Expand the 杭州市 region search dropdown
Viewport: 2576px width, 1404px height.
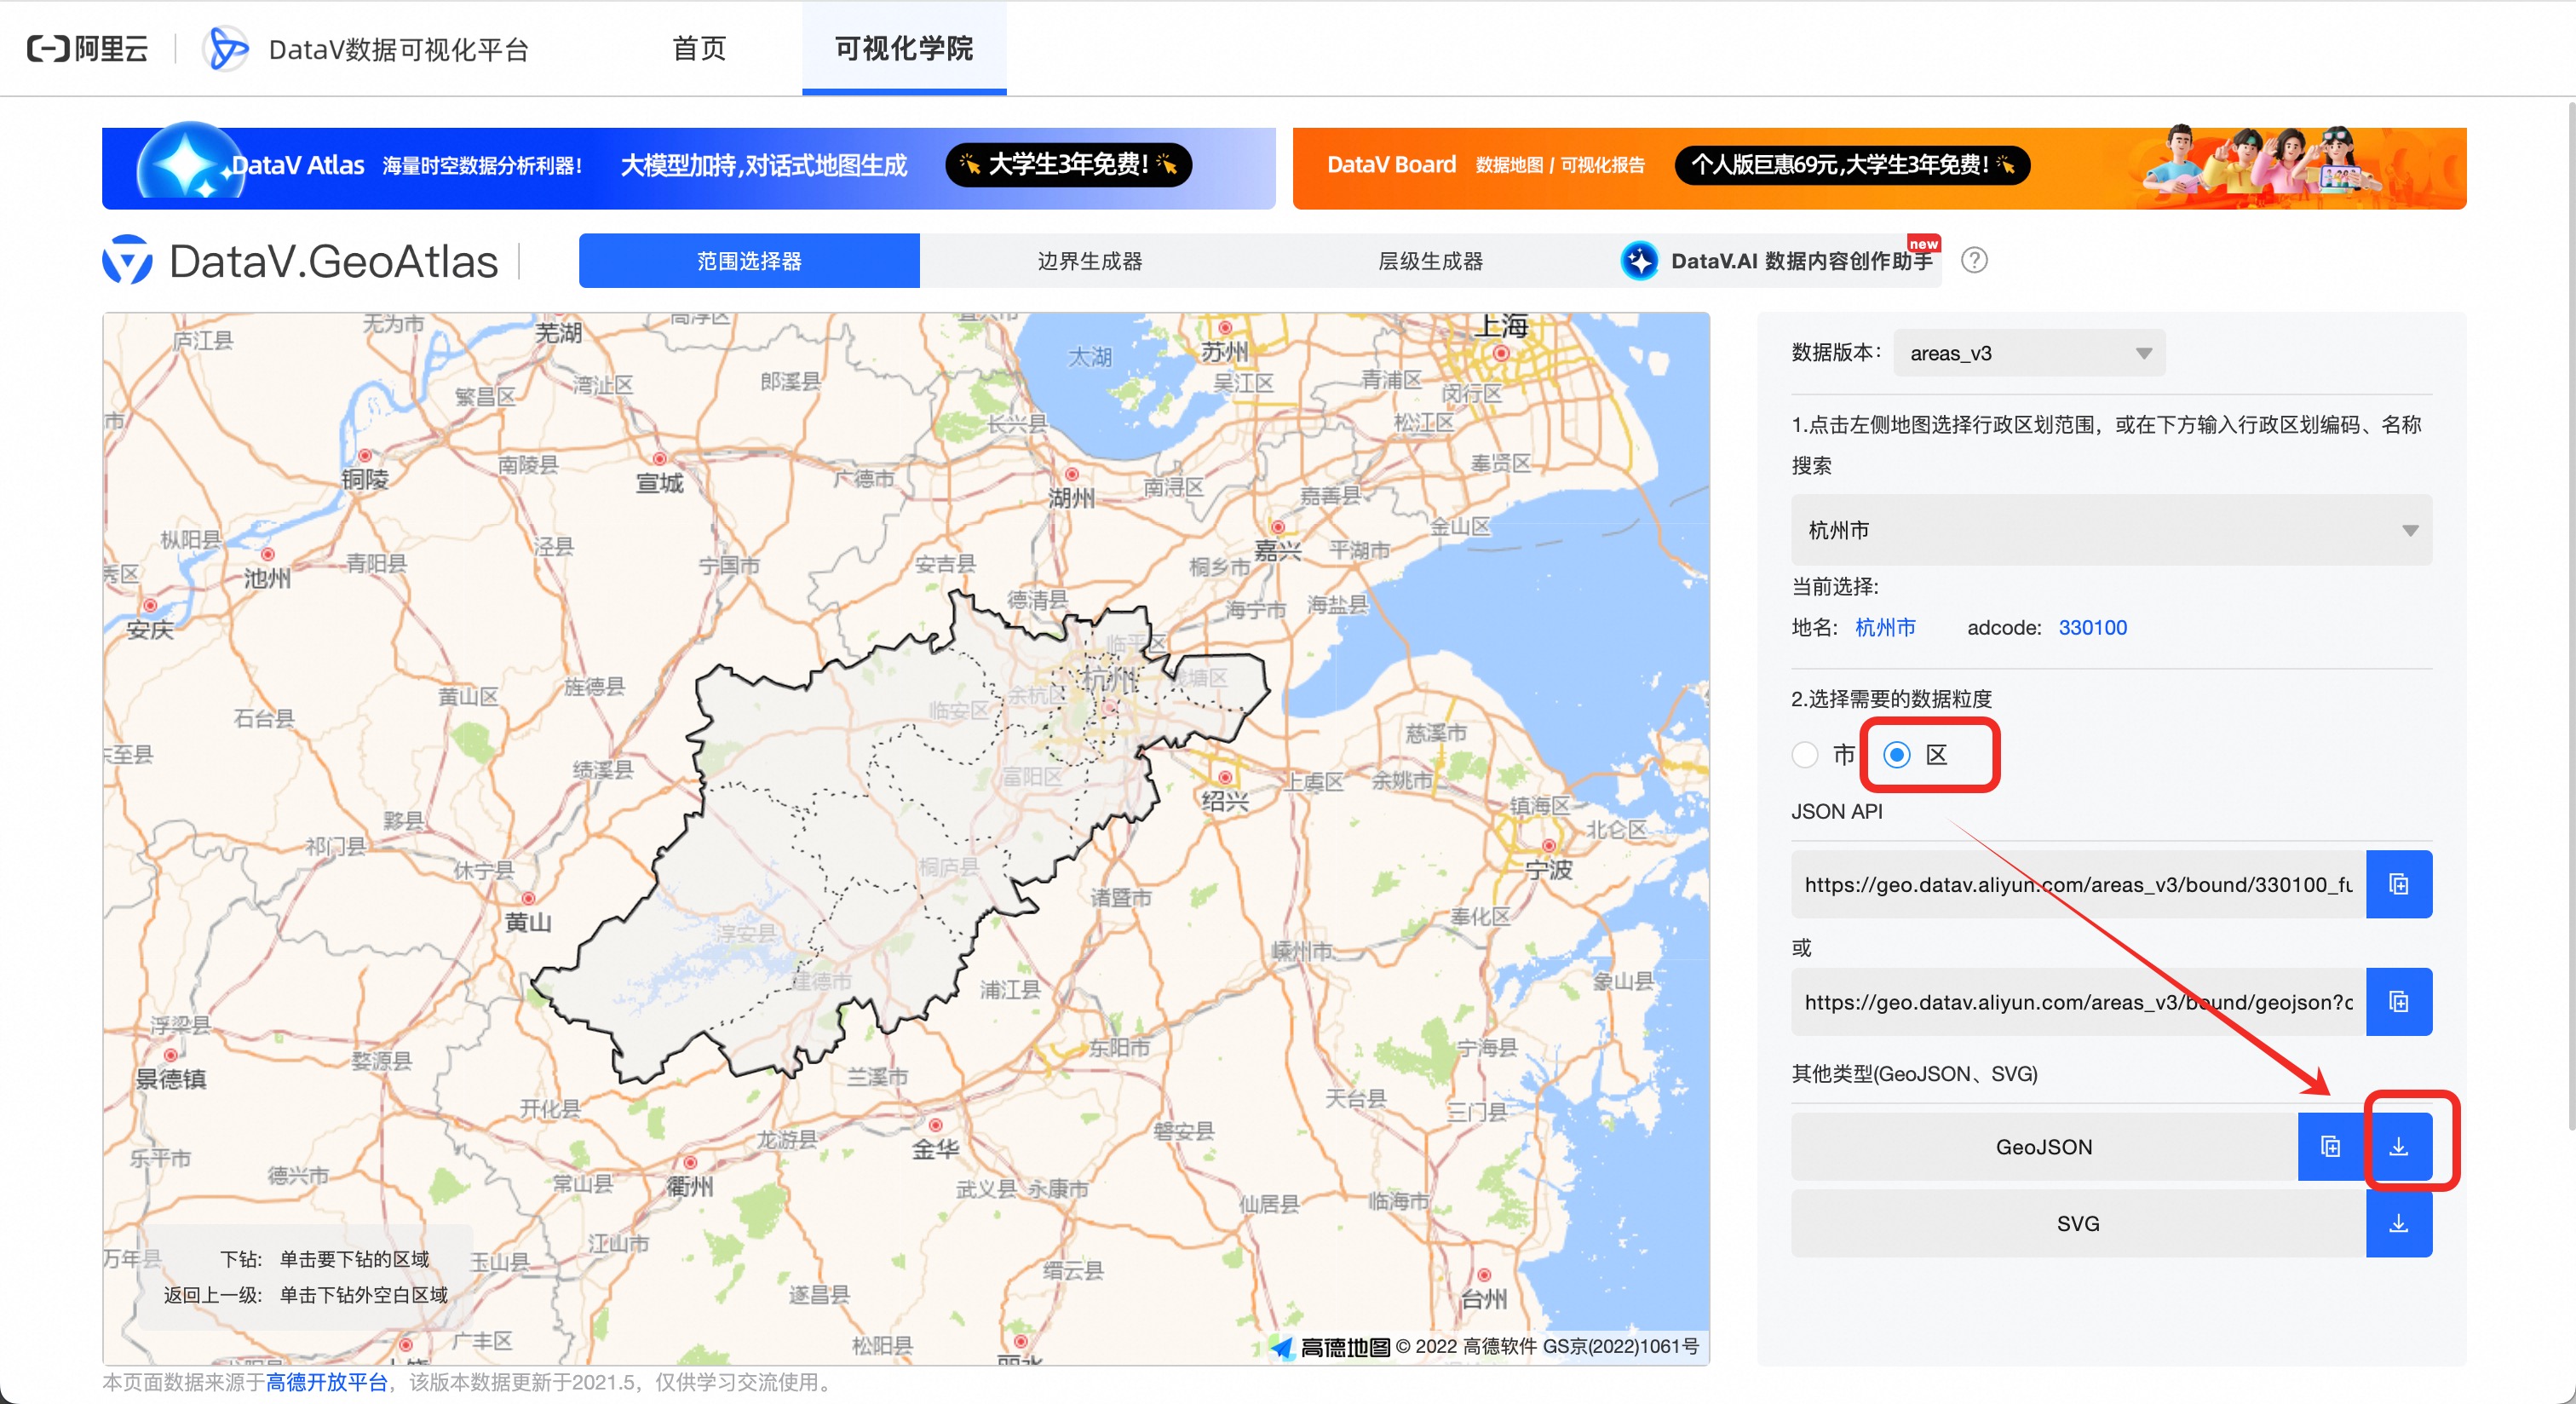pos(2111,530)
